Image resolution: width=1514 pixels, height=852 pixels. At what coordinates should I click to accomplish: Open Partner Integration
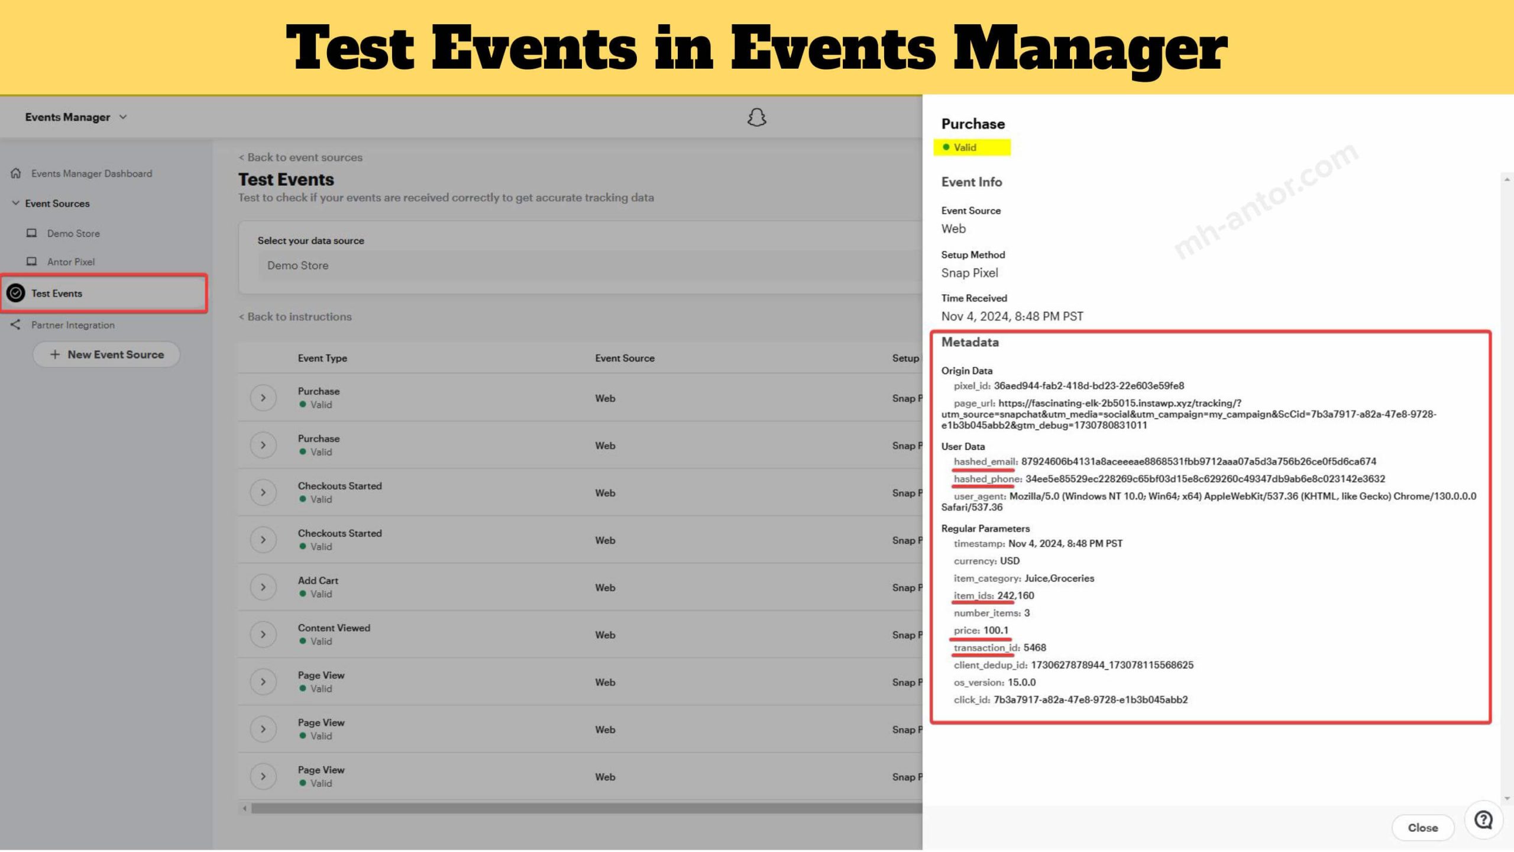point(73,325)
